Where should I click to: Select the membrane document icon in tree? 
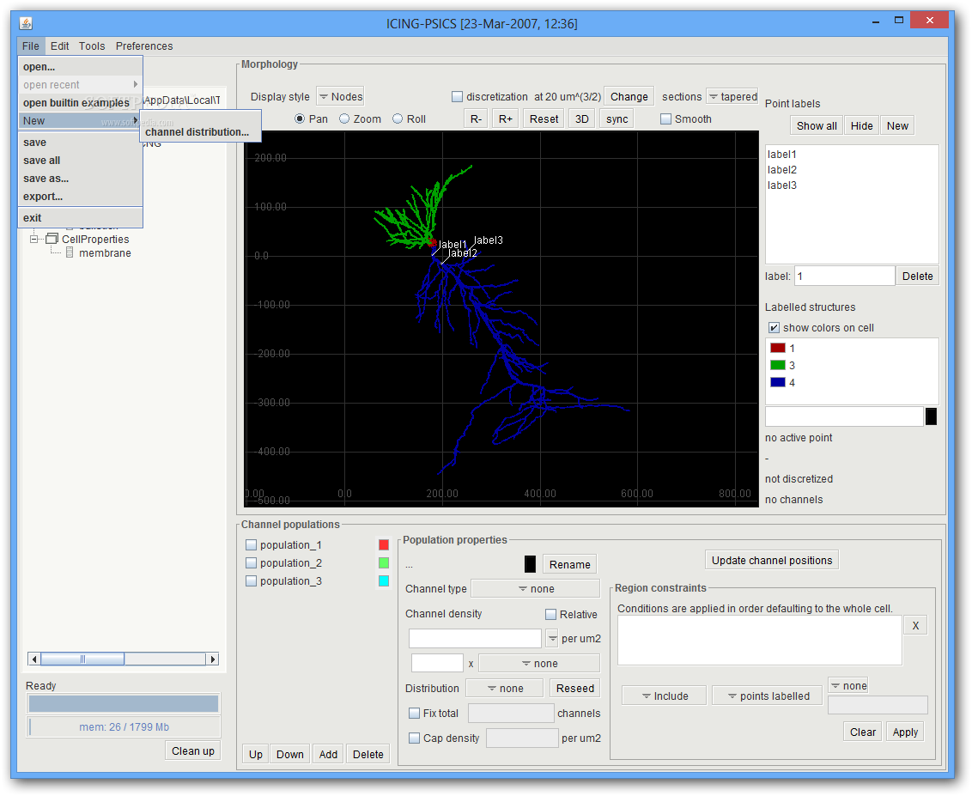pos(70,253)
